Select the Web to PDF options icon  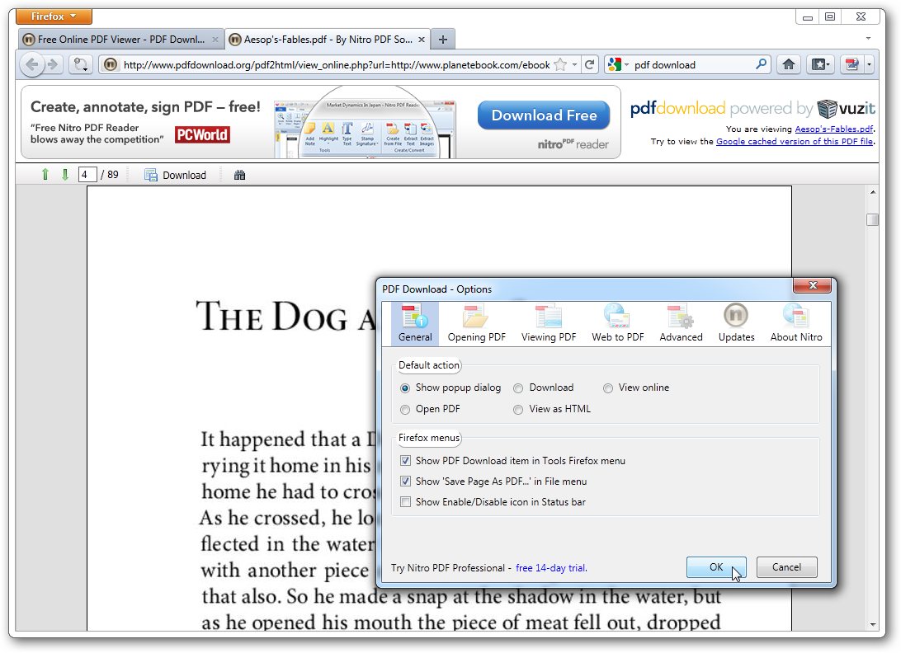pyautogui.click(x=617, y=322)
